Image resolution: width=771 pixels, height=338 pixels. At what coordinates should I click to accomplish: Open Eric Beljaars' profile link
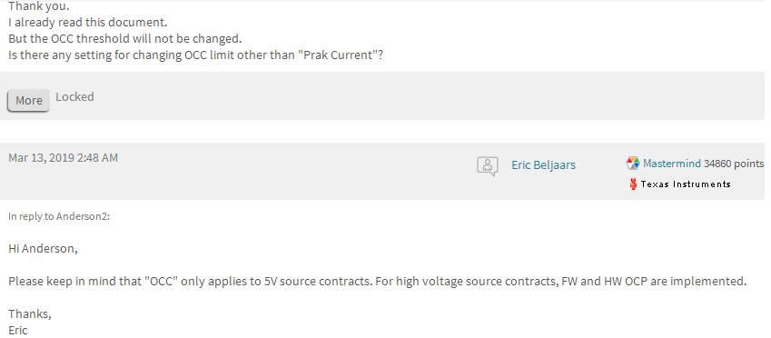(x=543, y=164)
